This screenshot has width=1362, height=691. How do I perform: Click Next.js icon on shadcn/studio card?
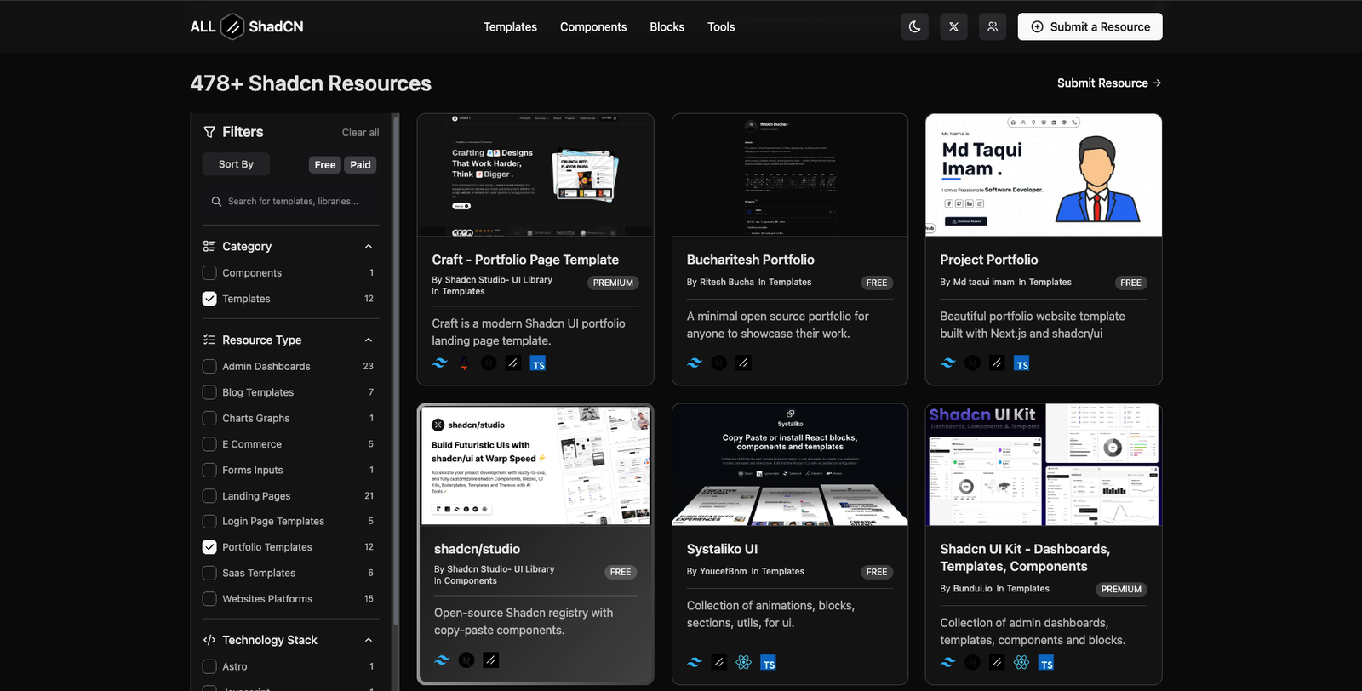[x=466, y=660]
